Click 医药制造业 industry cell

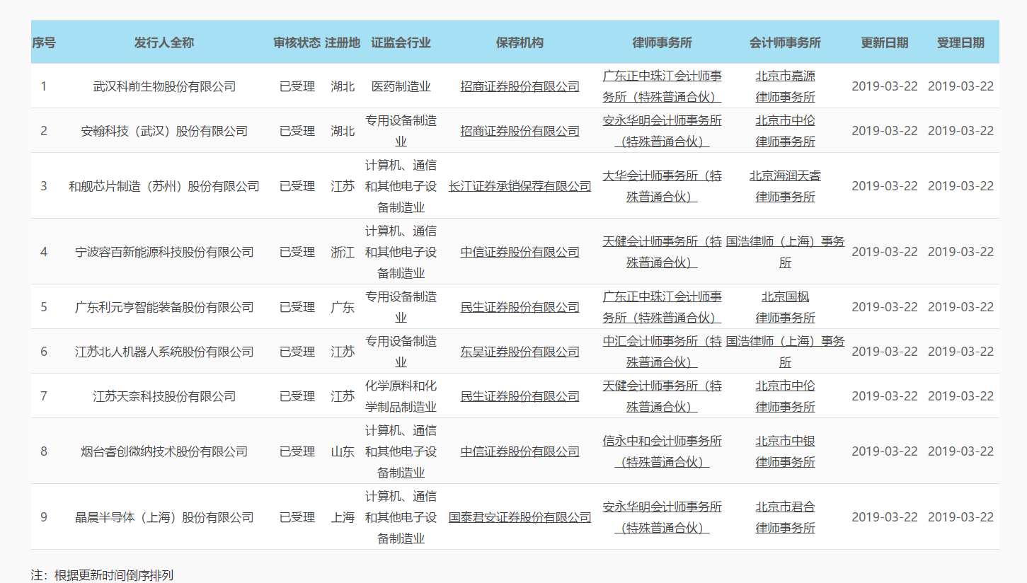(x=401, y=86)
